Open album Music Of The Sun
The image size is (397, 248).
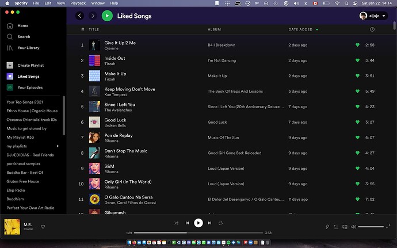(x=223, y=138)
